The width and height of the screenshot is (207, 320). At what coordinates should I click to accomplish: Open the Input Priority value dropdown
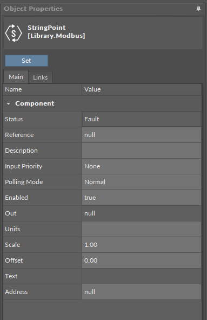click(x=142, y=166)
